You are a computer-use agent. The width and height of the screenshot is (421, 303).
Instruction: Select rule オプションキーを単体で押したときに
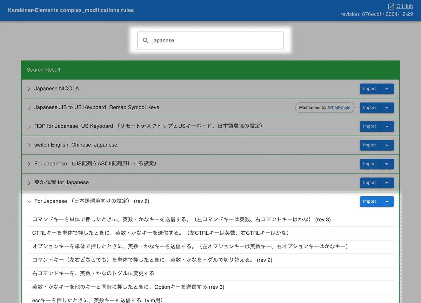pos(210,246)
